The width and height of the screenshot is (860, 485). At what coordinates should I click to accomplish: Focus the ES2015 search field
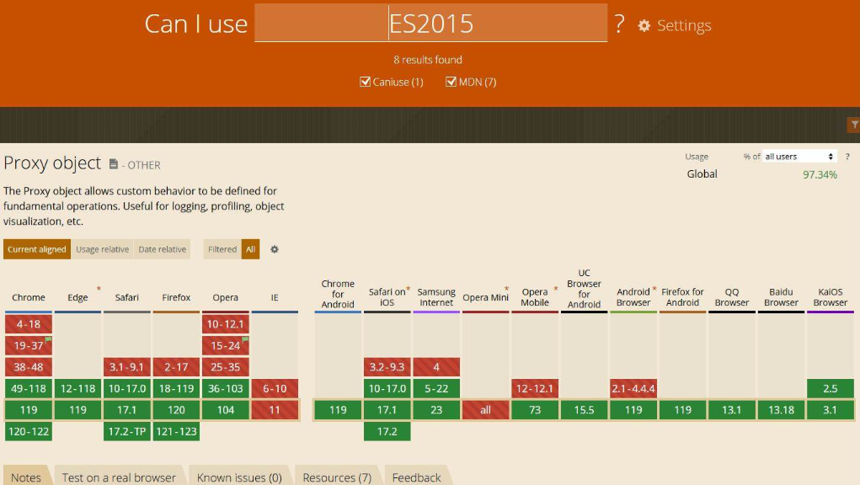[x=430, y=24]
